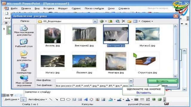Viewport: 191px width, 107px height.
Task: Open Views dropdown arrow in dialog
Action: point(139,21)
